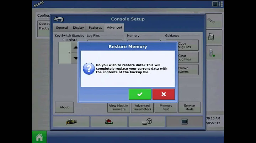Increase Key Switch Standby minutes

click(x=75, y=47)
